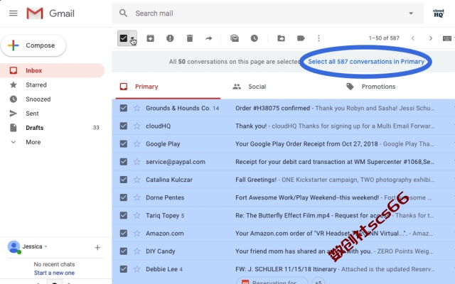Viewport: 455px width, 284px height.
Task: Star the cloudHQ email
Action: coord(137,126)
